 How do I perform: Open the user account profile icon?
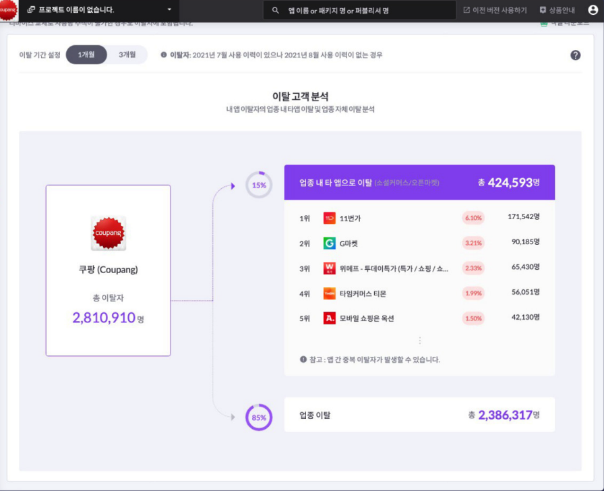pyautogui.click(x=593, y=10)
